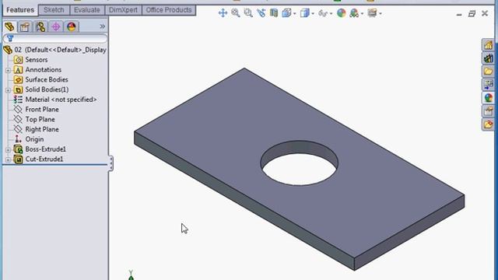Viewport: 498px width, 280px height.
Task: Select Front Plane in the tree
Action: tap(42, 109)
